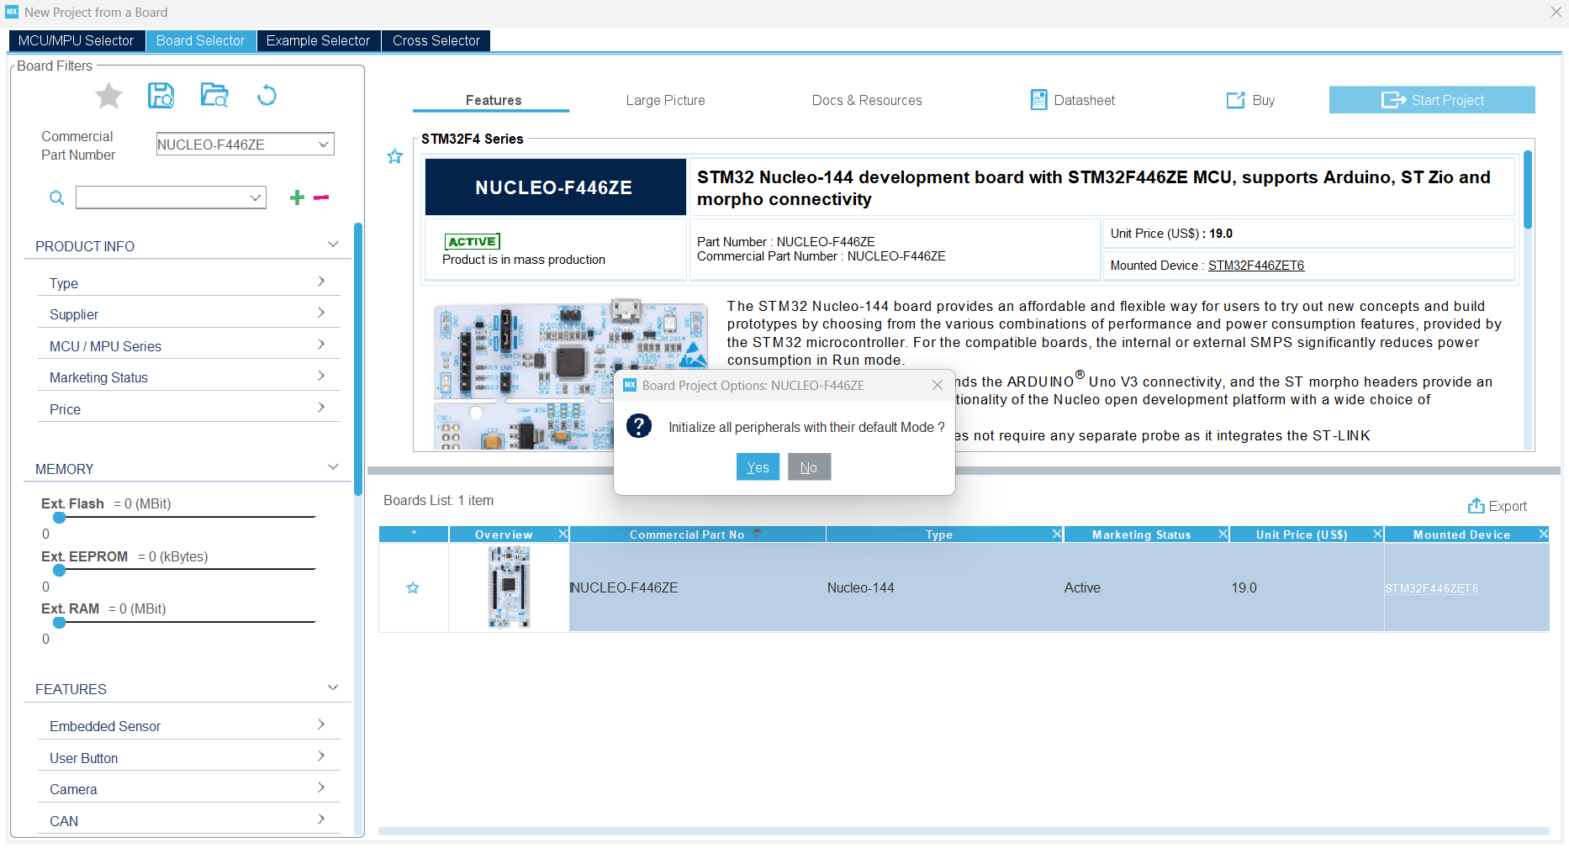This screenshot has height=853, width=1569.
Task: Click the ACTIVE status badge
Action: (472, 242)
